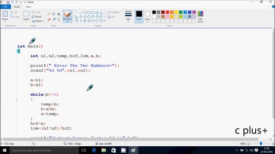Click the horizontal scrollbar
275x154 pixels.
(x=131, y=139)
